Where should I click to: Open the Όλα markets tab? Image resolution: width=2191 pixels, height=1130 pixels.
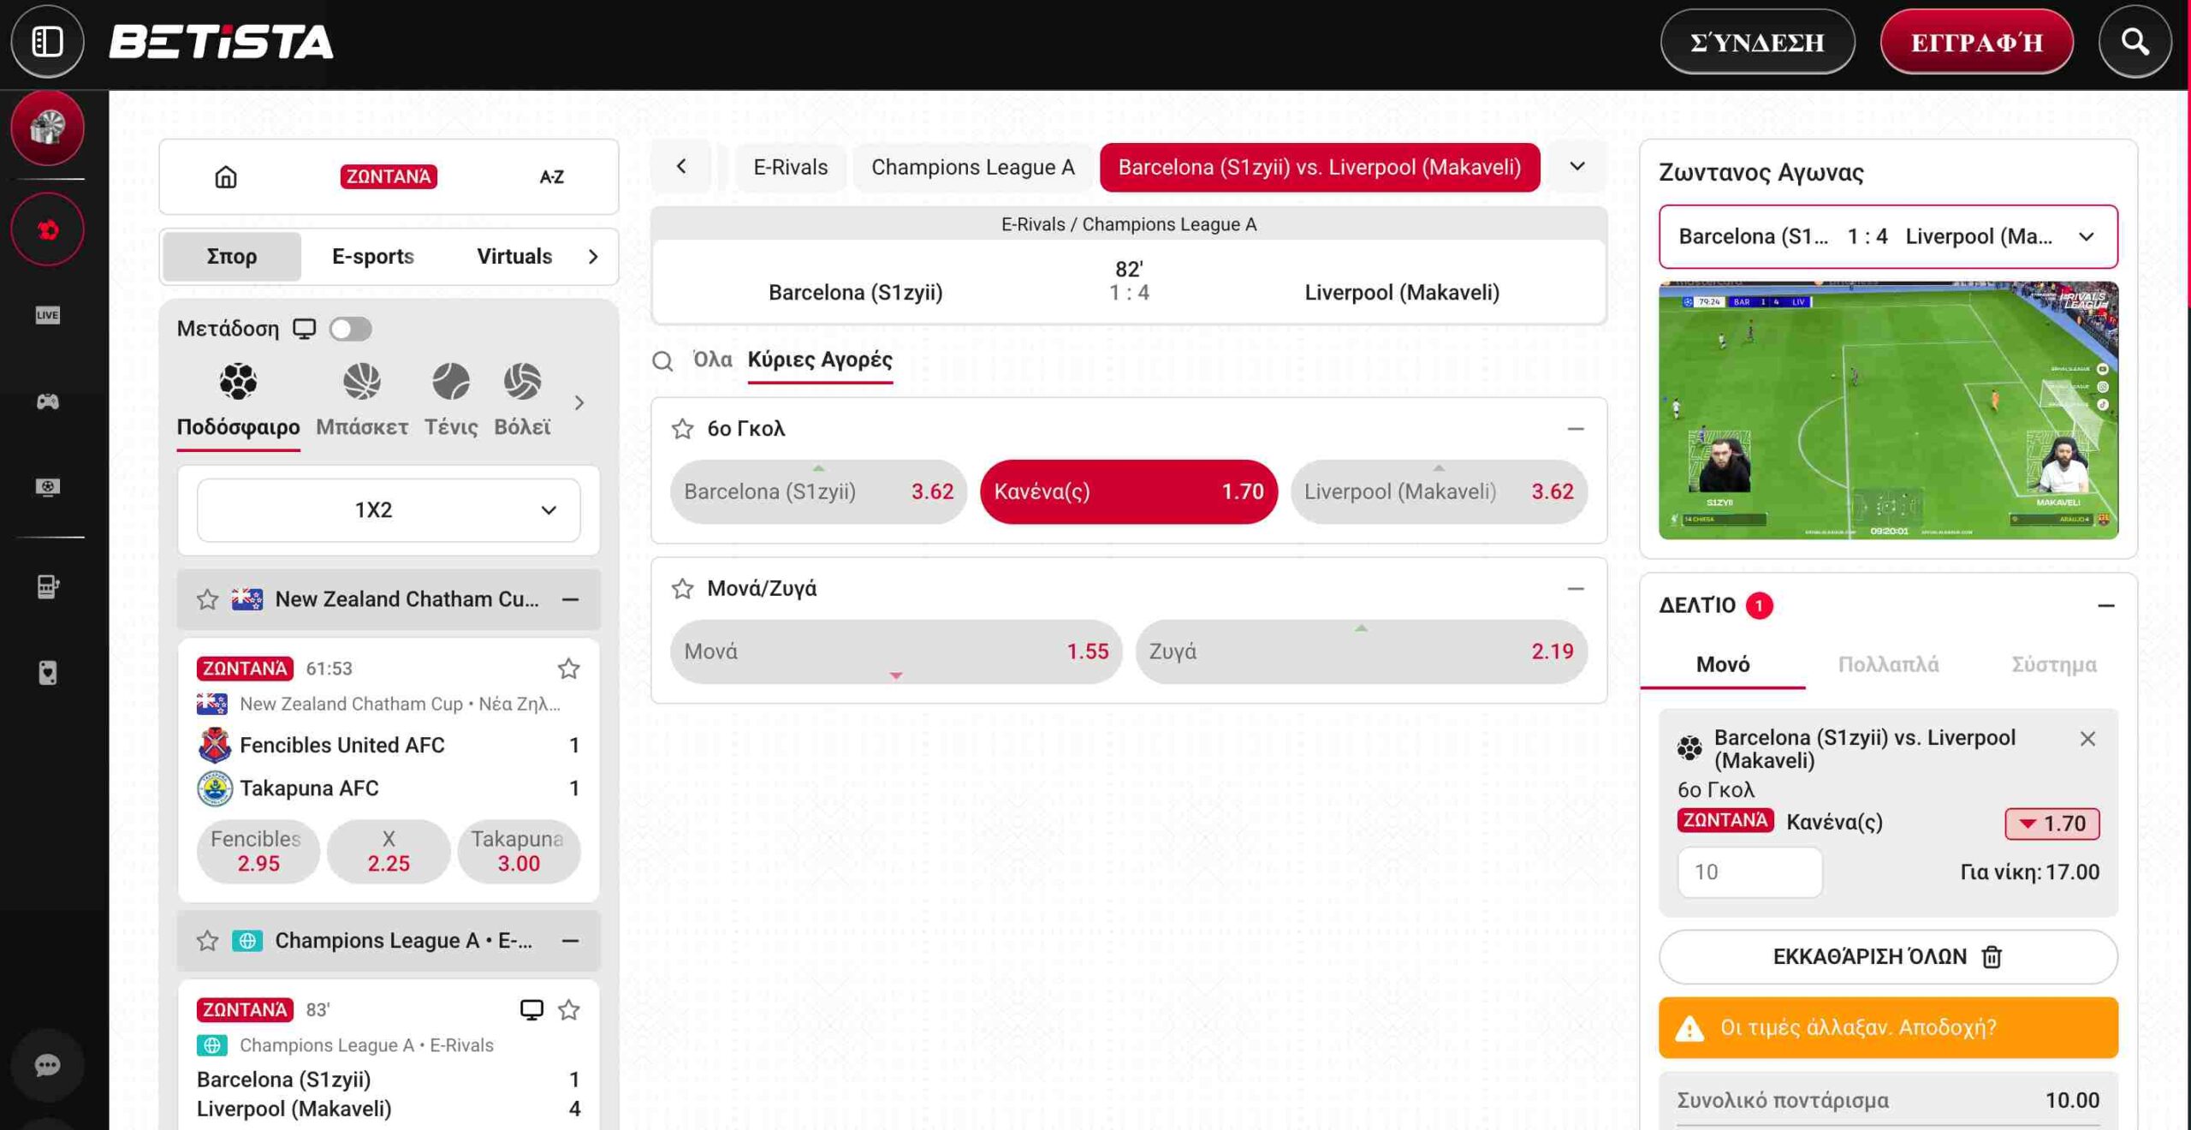click(712, 360)
